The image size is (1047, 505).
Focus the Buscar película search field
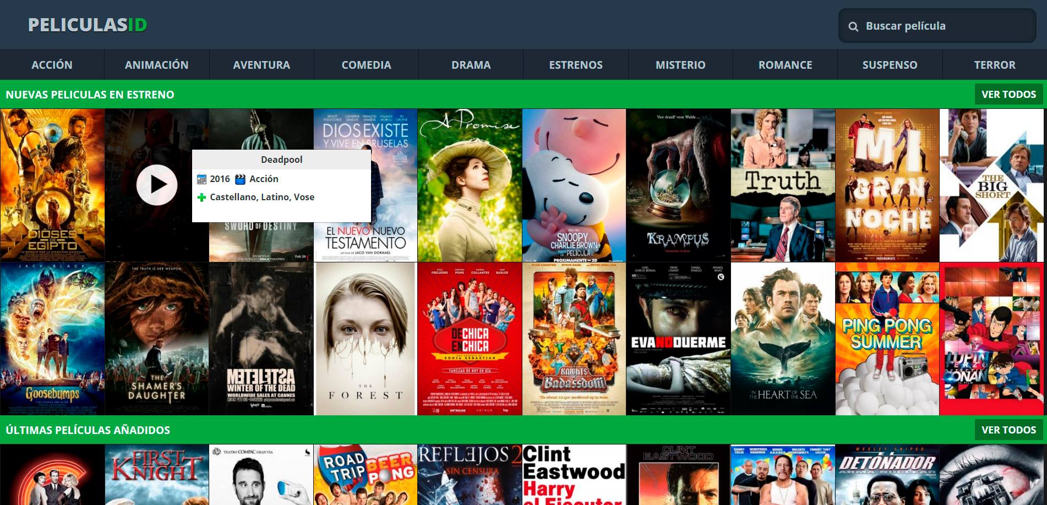pyautogui.click(x=937, y=26)
